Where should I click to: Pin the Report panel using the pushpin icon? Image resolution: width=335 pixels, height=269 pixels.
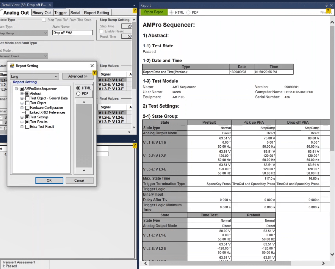(x=326, y=5)
